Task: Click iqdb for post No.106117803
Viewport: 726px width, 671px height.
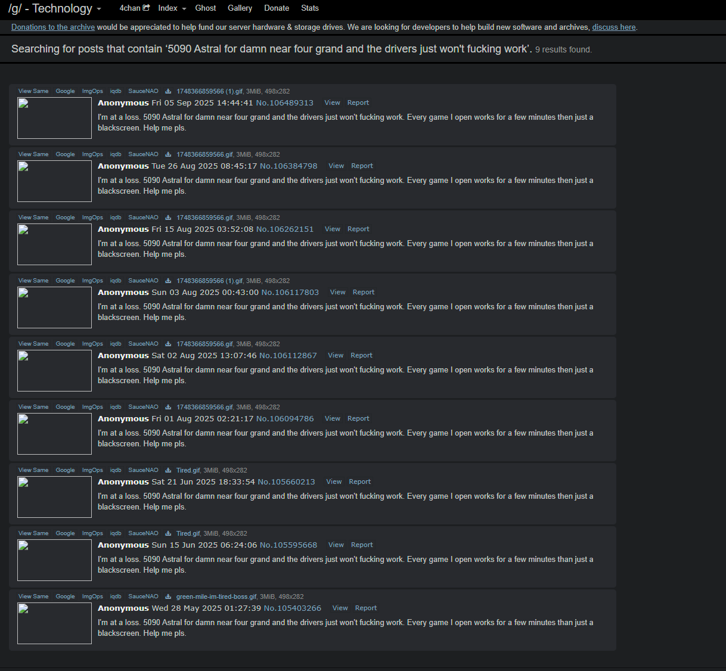Action: (116, 281)
